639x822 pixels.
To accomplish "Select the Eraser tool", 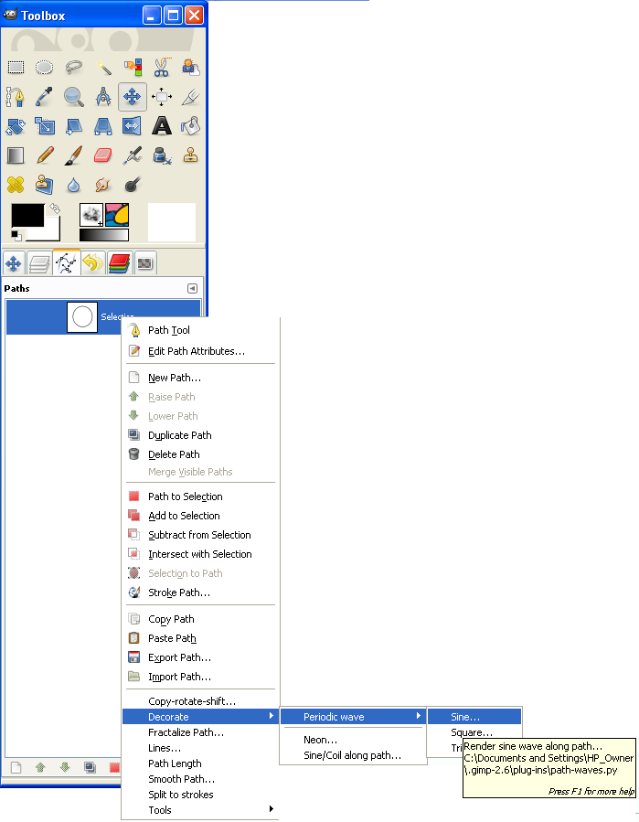I will pyautogui.click(x=103, y=155).
